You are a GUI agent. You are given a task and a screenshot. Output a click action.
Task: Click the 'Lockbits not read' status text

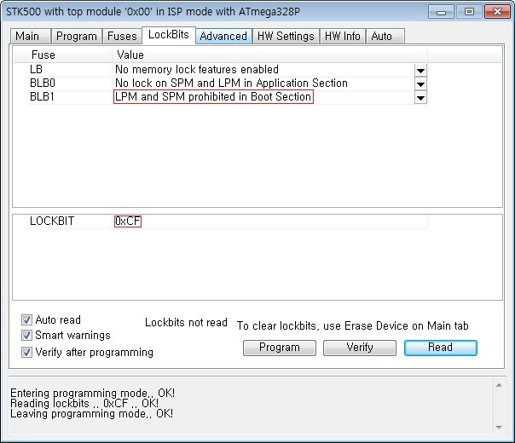186,323
